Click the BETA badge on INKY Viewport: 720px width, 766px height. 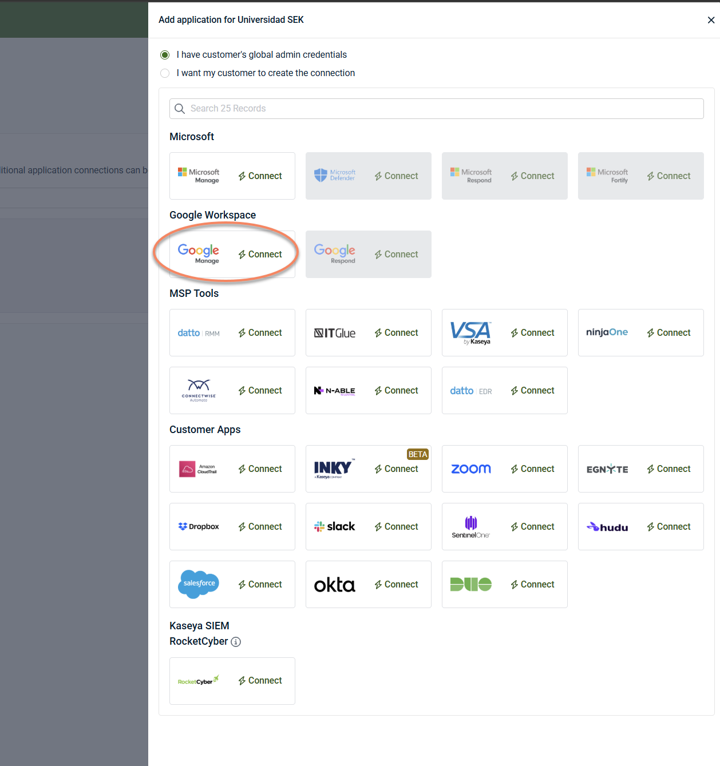pos(418,454)
